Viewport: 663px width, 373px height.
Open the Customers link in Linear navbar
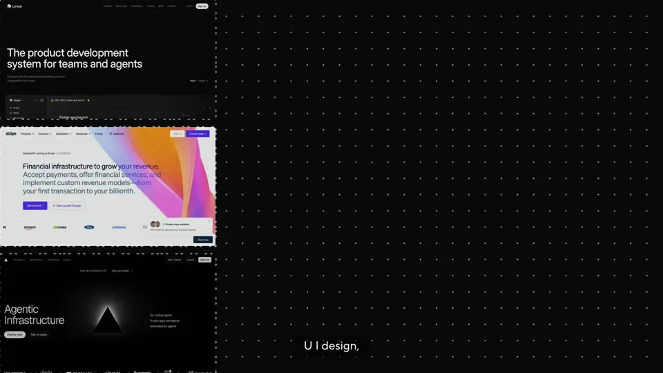pyautogui.click(x=137, y=6)
